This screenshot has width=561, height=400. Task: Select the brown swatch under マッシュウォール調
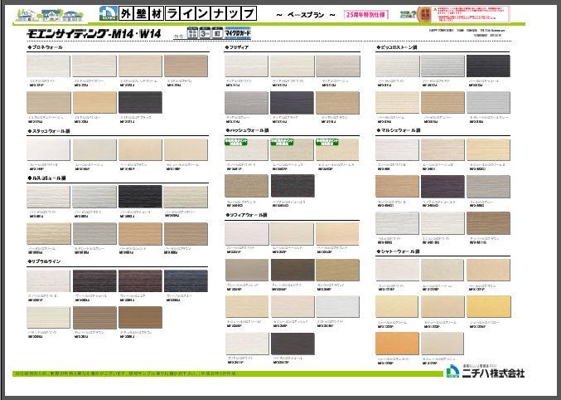click(x=246, y=186)
